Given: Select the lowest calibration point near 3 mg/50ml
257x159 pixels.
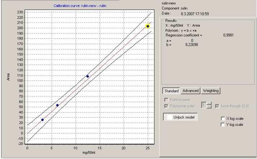Looking at the screenshot, I should pyautogui.click(x=43, y=120).
